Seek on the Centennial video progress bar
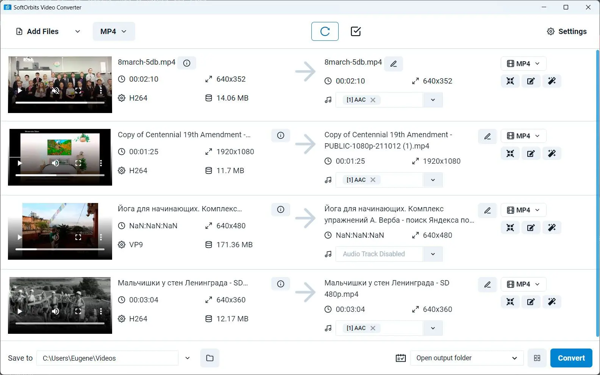 [x=60, y=175]
